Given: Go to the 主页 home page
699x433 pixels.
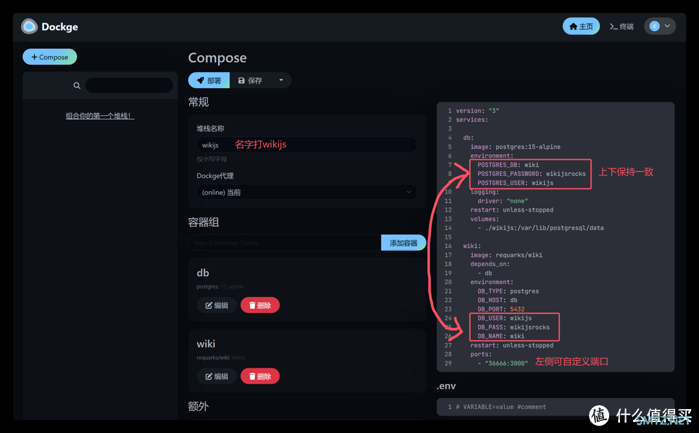Looking at the screenshot, I should [x=581, y=27].
